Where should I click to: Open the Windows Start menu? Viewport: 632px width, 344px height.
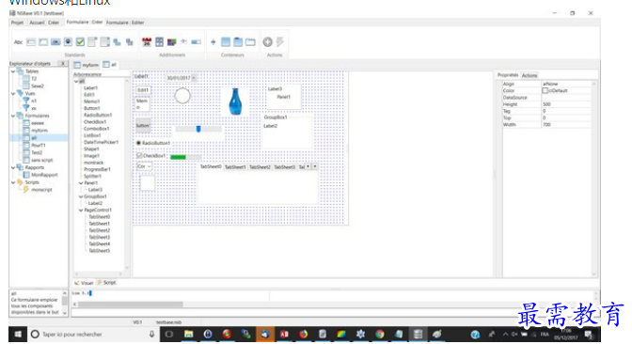tap(18, 335)
